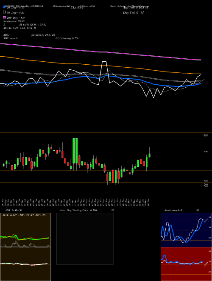Select the '20 Day - 8.15' label
The width and height of the screenshot is (212, 281).
[16, 8]
